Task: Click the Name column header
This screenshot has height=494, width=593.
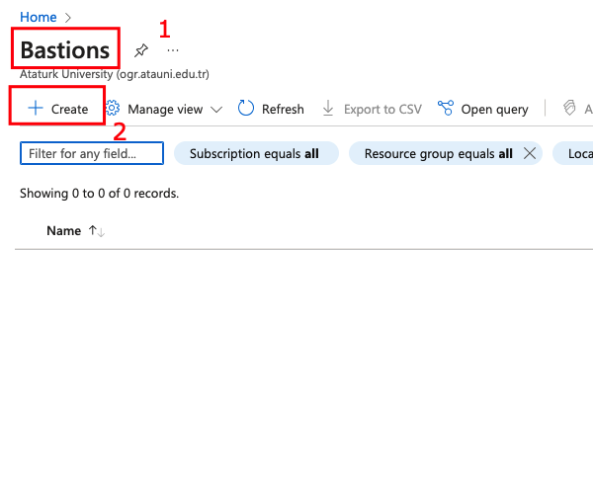Action: click(x=63, y=230)
